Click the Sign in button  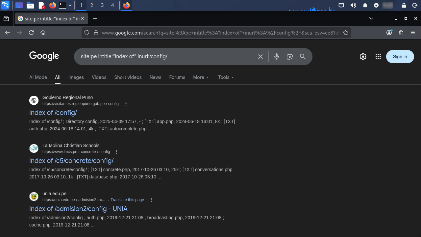click(x=400, y=57)
